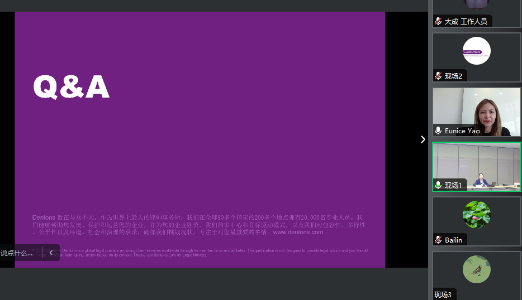522x300 pixels.
Task: Click muted microphone icon for 大成 工作人员
Action: (x=438, y=22)
